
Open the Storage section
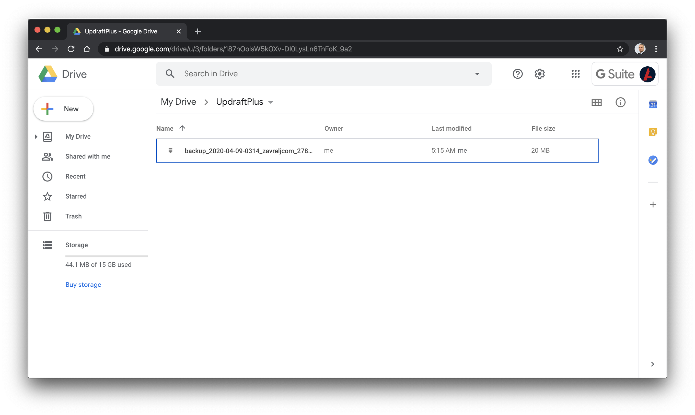pyautogui.click(x=76, y=245)
